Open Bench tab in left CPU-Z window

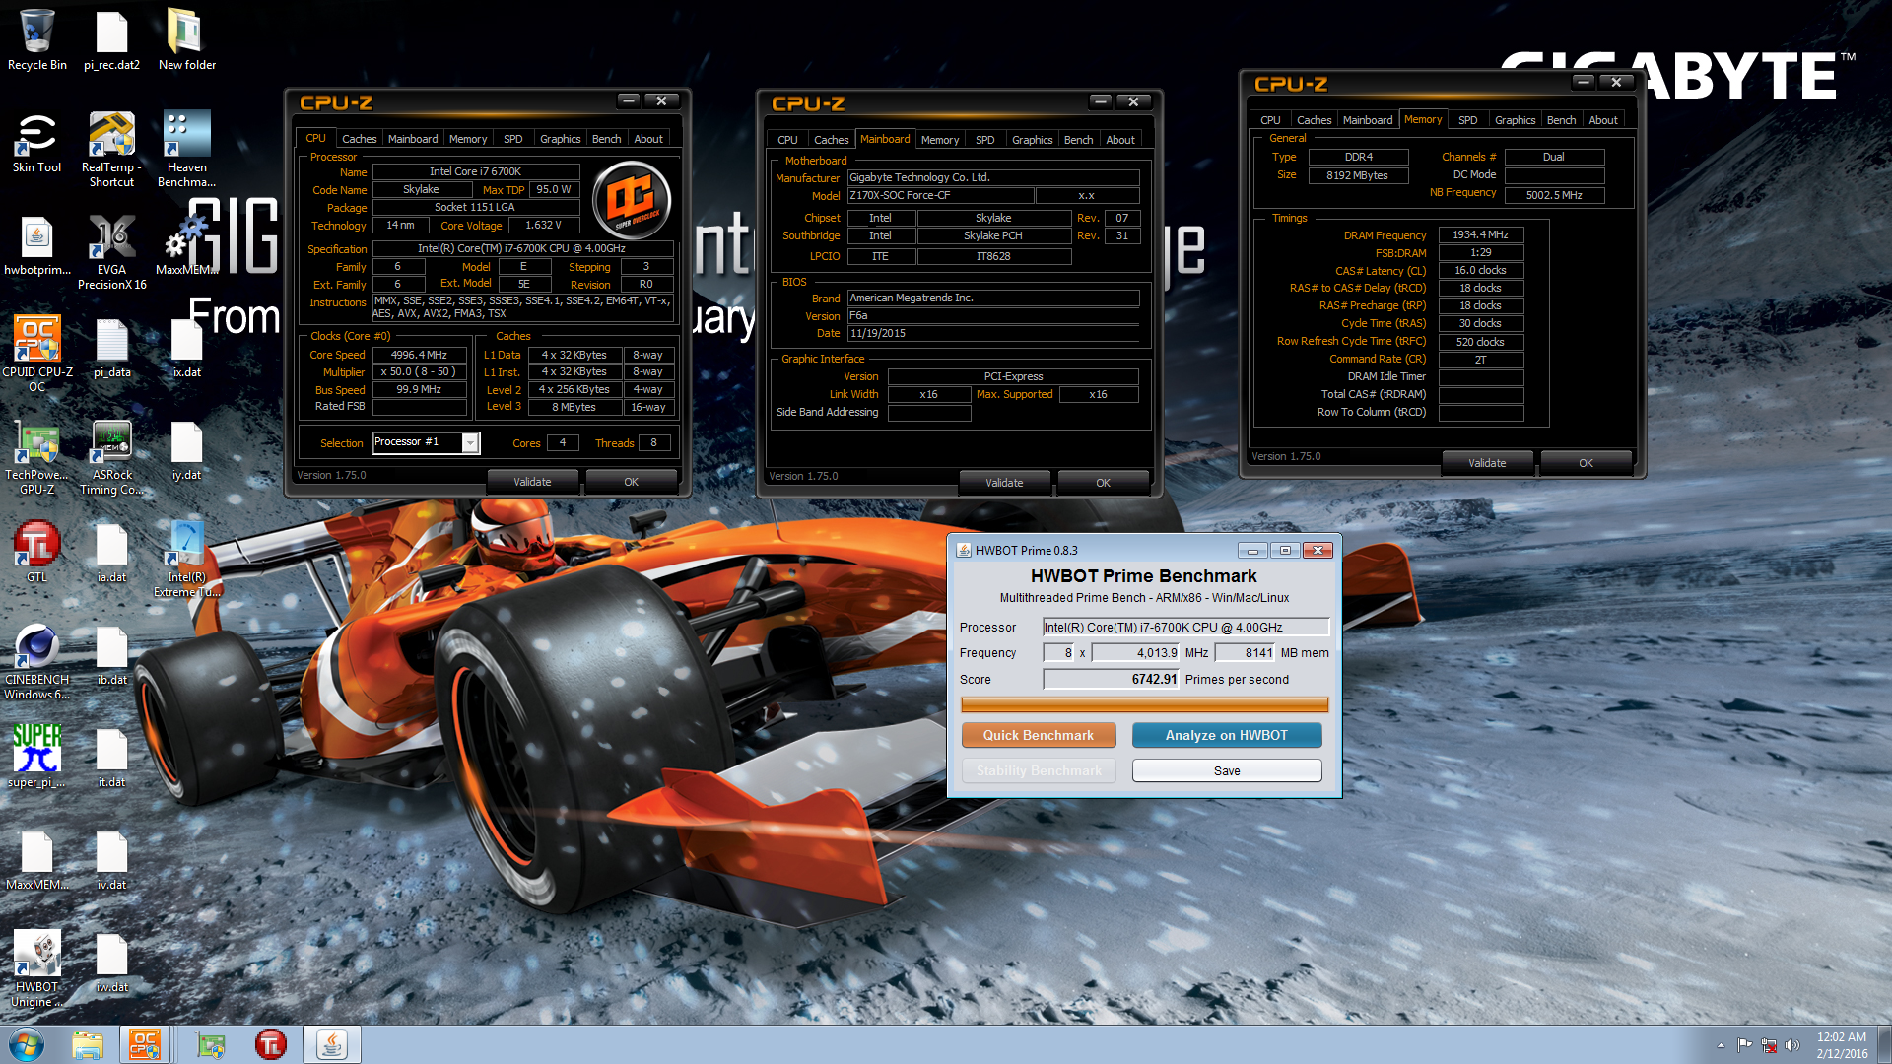tap(606, 139)
